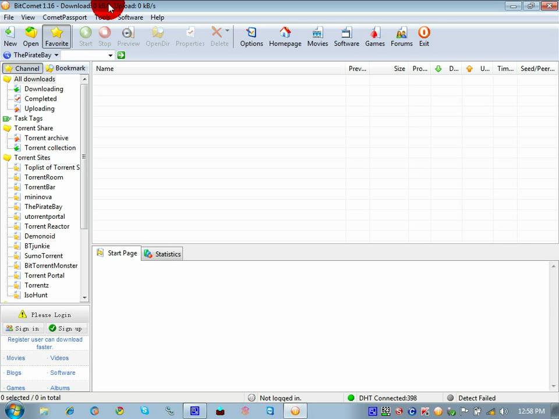The image size is (559, 419).
Task: Switch to the Channel tab
Action: tap(23, 69)
